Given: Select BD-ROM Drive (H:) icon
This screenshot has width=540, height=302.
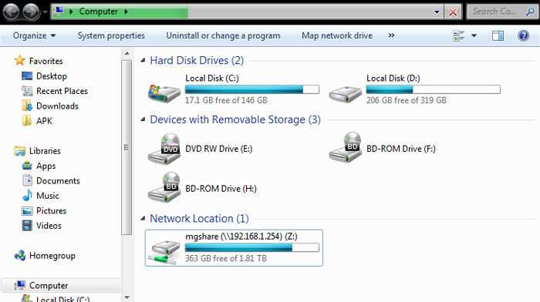Looking at the screenshot, I should tap(164, 188).
